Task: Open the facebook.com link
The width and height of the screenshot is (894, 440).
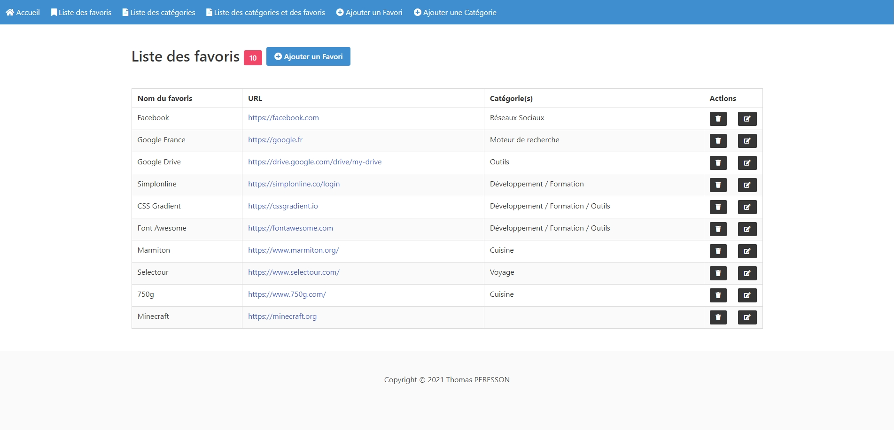Action: pos(283,118)
